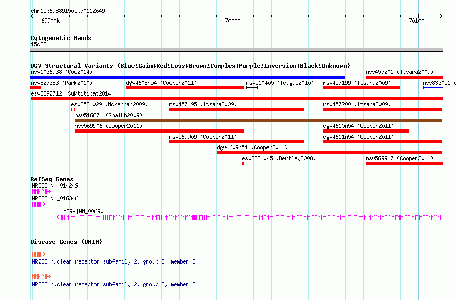457x300 pixels.
Task: Click the tiny red esv2531029 variant marker
Action: [73, 109]
